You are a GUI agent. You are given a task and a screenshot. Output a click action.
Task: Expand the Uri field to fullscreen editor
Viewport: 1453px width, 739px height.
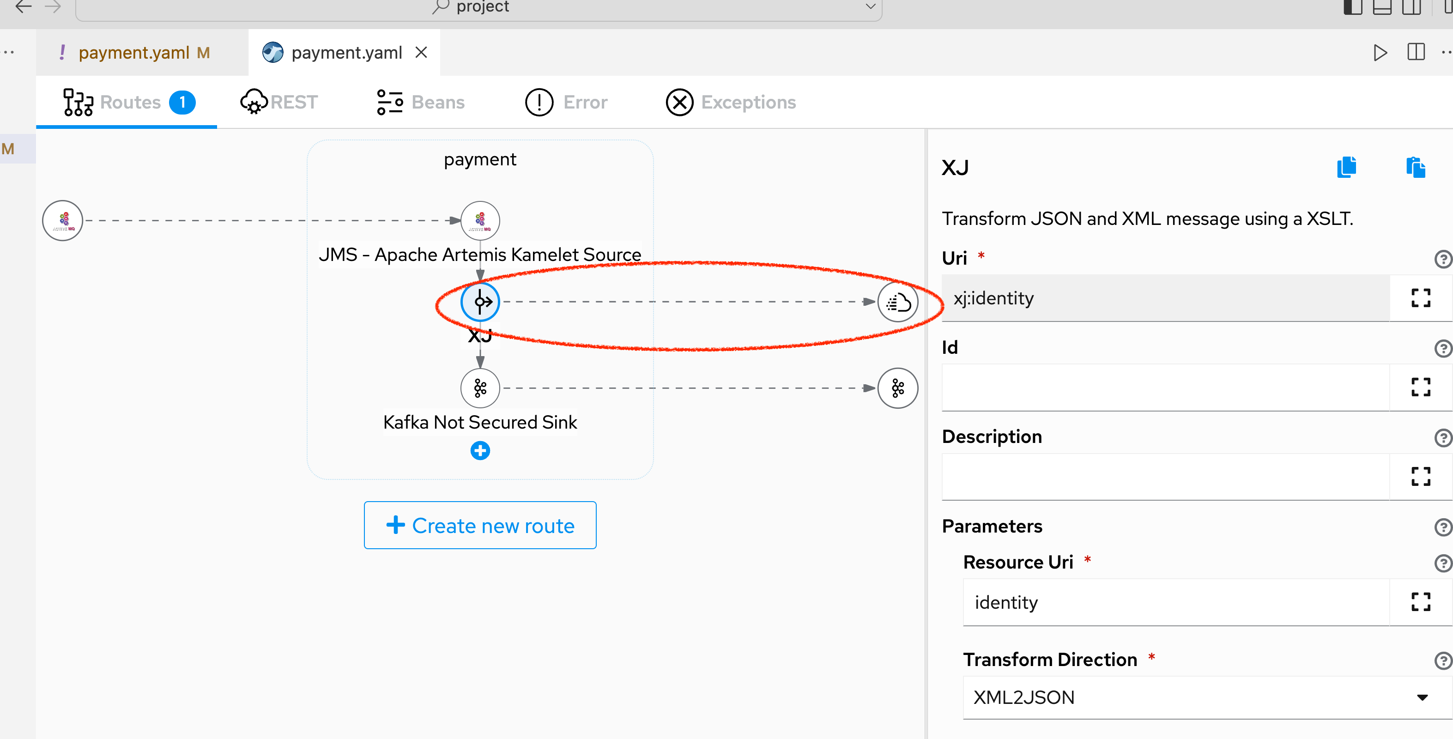(1421, 298)
